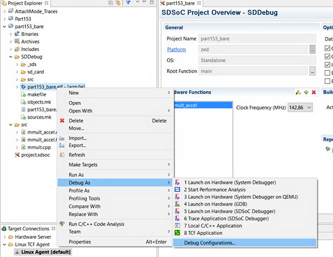The width and height of the screenshot is (333, 257).
Task: Toggle fifth unchecked checkbox under Options
Action: point(327,81)
